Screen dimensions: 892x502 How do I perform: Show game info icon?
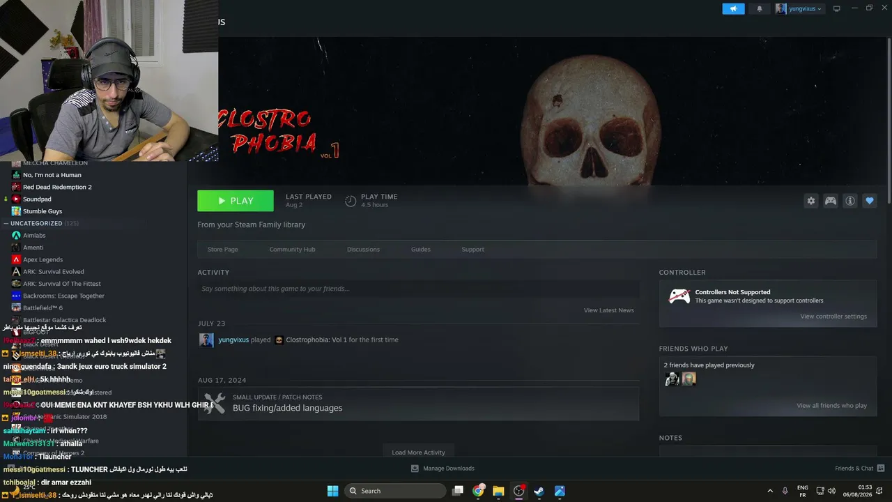[850, 201]
